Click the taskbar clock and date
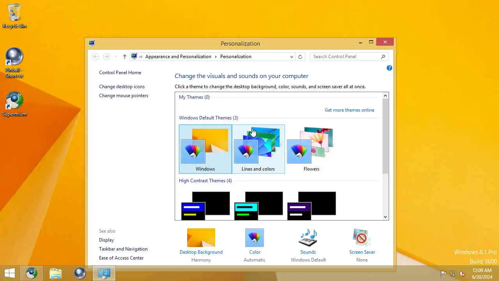 pos(482,274)
